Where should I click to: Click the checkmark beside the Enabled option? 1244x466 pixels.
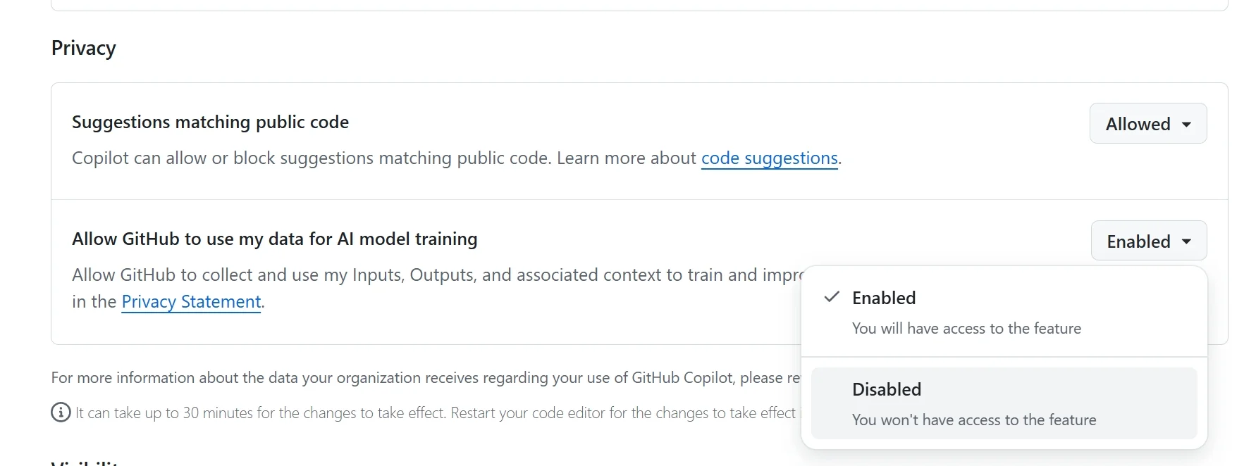[832, 297]
